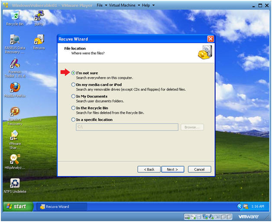272x222 pixels.
Task: Click the Recuva hard-hat logo in wizard header
Action: pyautogui.click(x=205, y=52)
